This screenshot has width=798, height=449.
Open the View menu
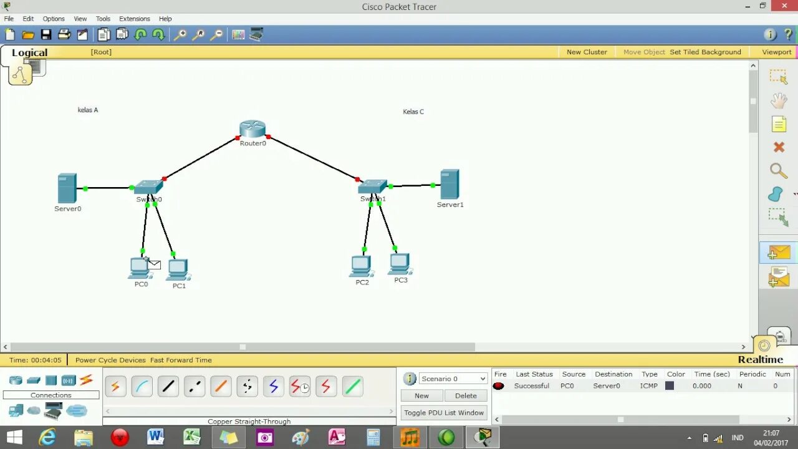(80, 19)
